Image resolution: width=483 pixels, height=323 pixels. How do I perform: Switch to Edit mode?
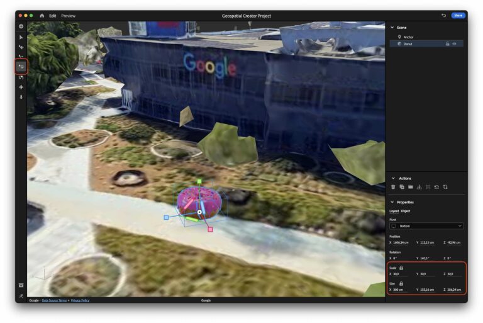click(x=53, y=16)
